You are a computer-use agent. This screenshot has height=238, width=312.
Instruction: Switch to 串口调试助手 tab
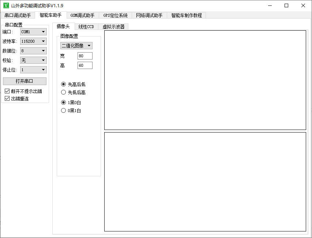(x=18, y=15)
